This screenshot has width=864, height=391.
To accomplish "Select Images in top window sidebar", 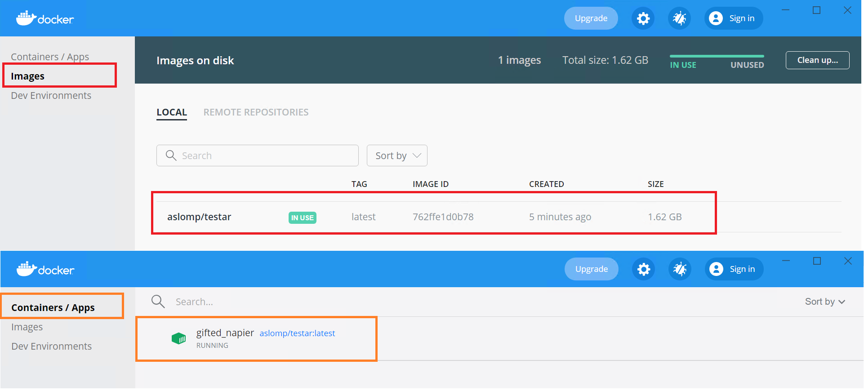I will point(27,76).
